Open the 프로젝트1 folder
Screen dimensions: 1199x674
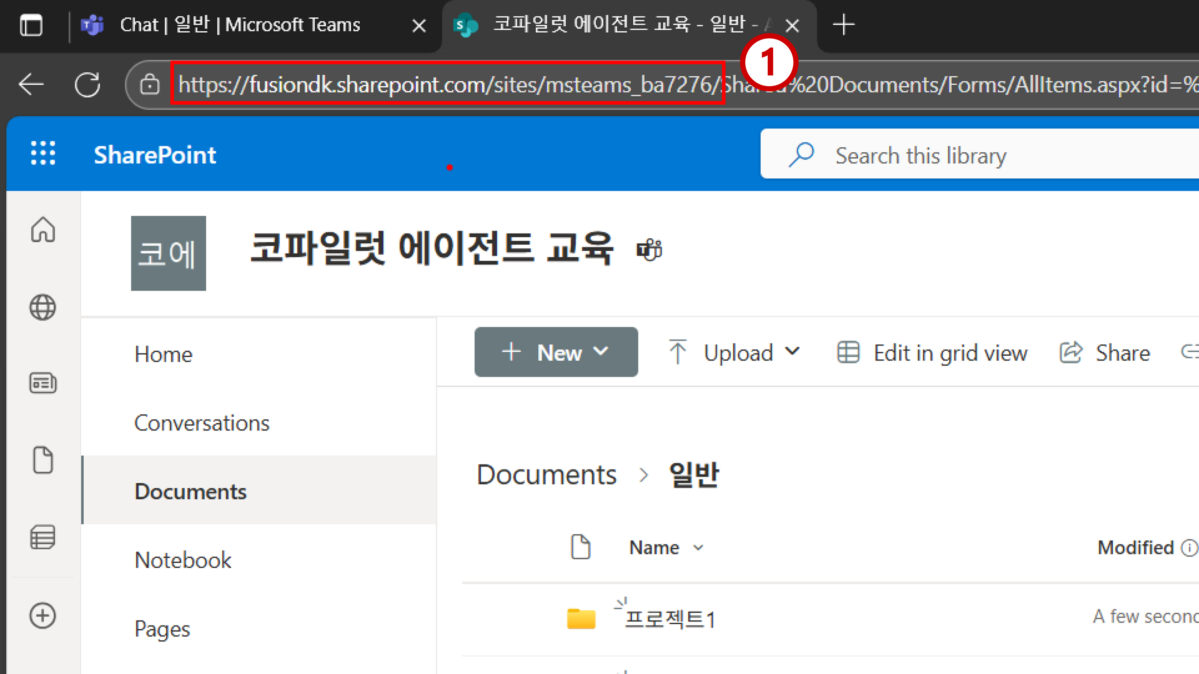(x=669, y=619)
